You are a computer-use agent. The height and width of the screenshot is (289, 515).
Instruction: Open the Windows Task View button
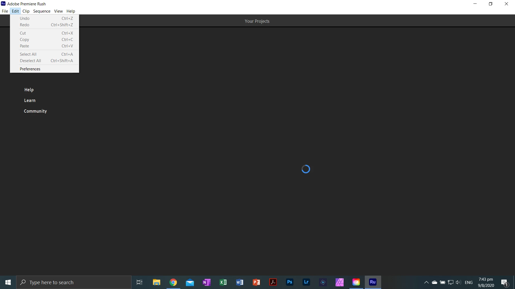tap(139, 282)
